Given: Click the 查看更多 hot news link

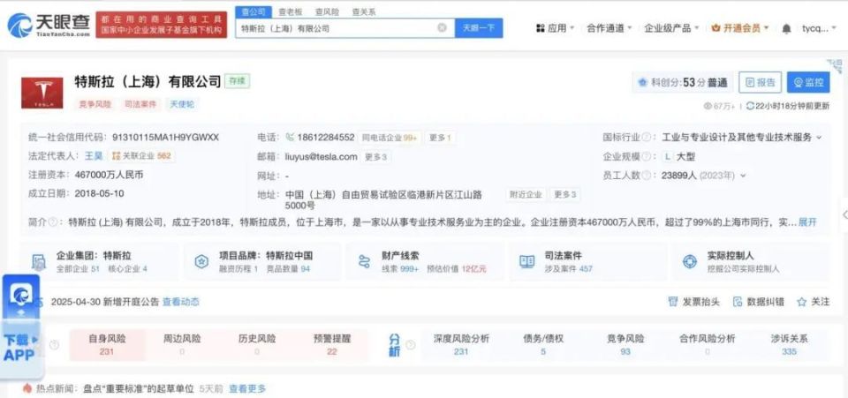Looking at the screenshot, I should click(x=247, y=388).
